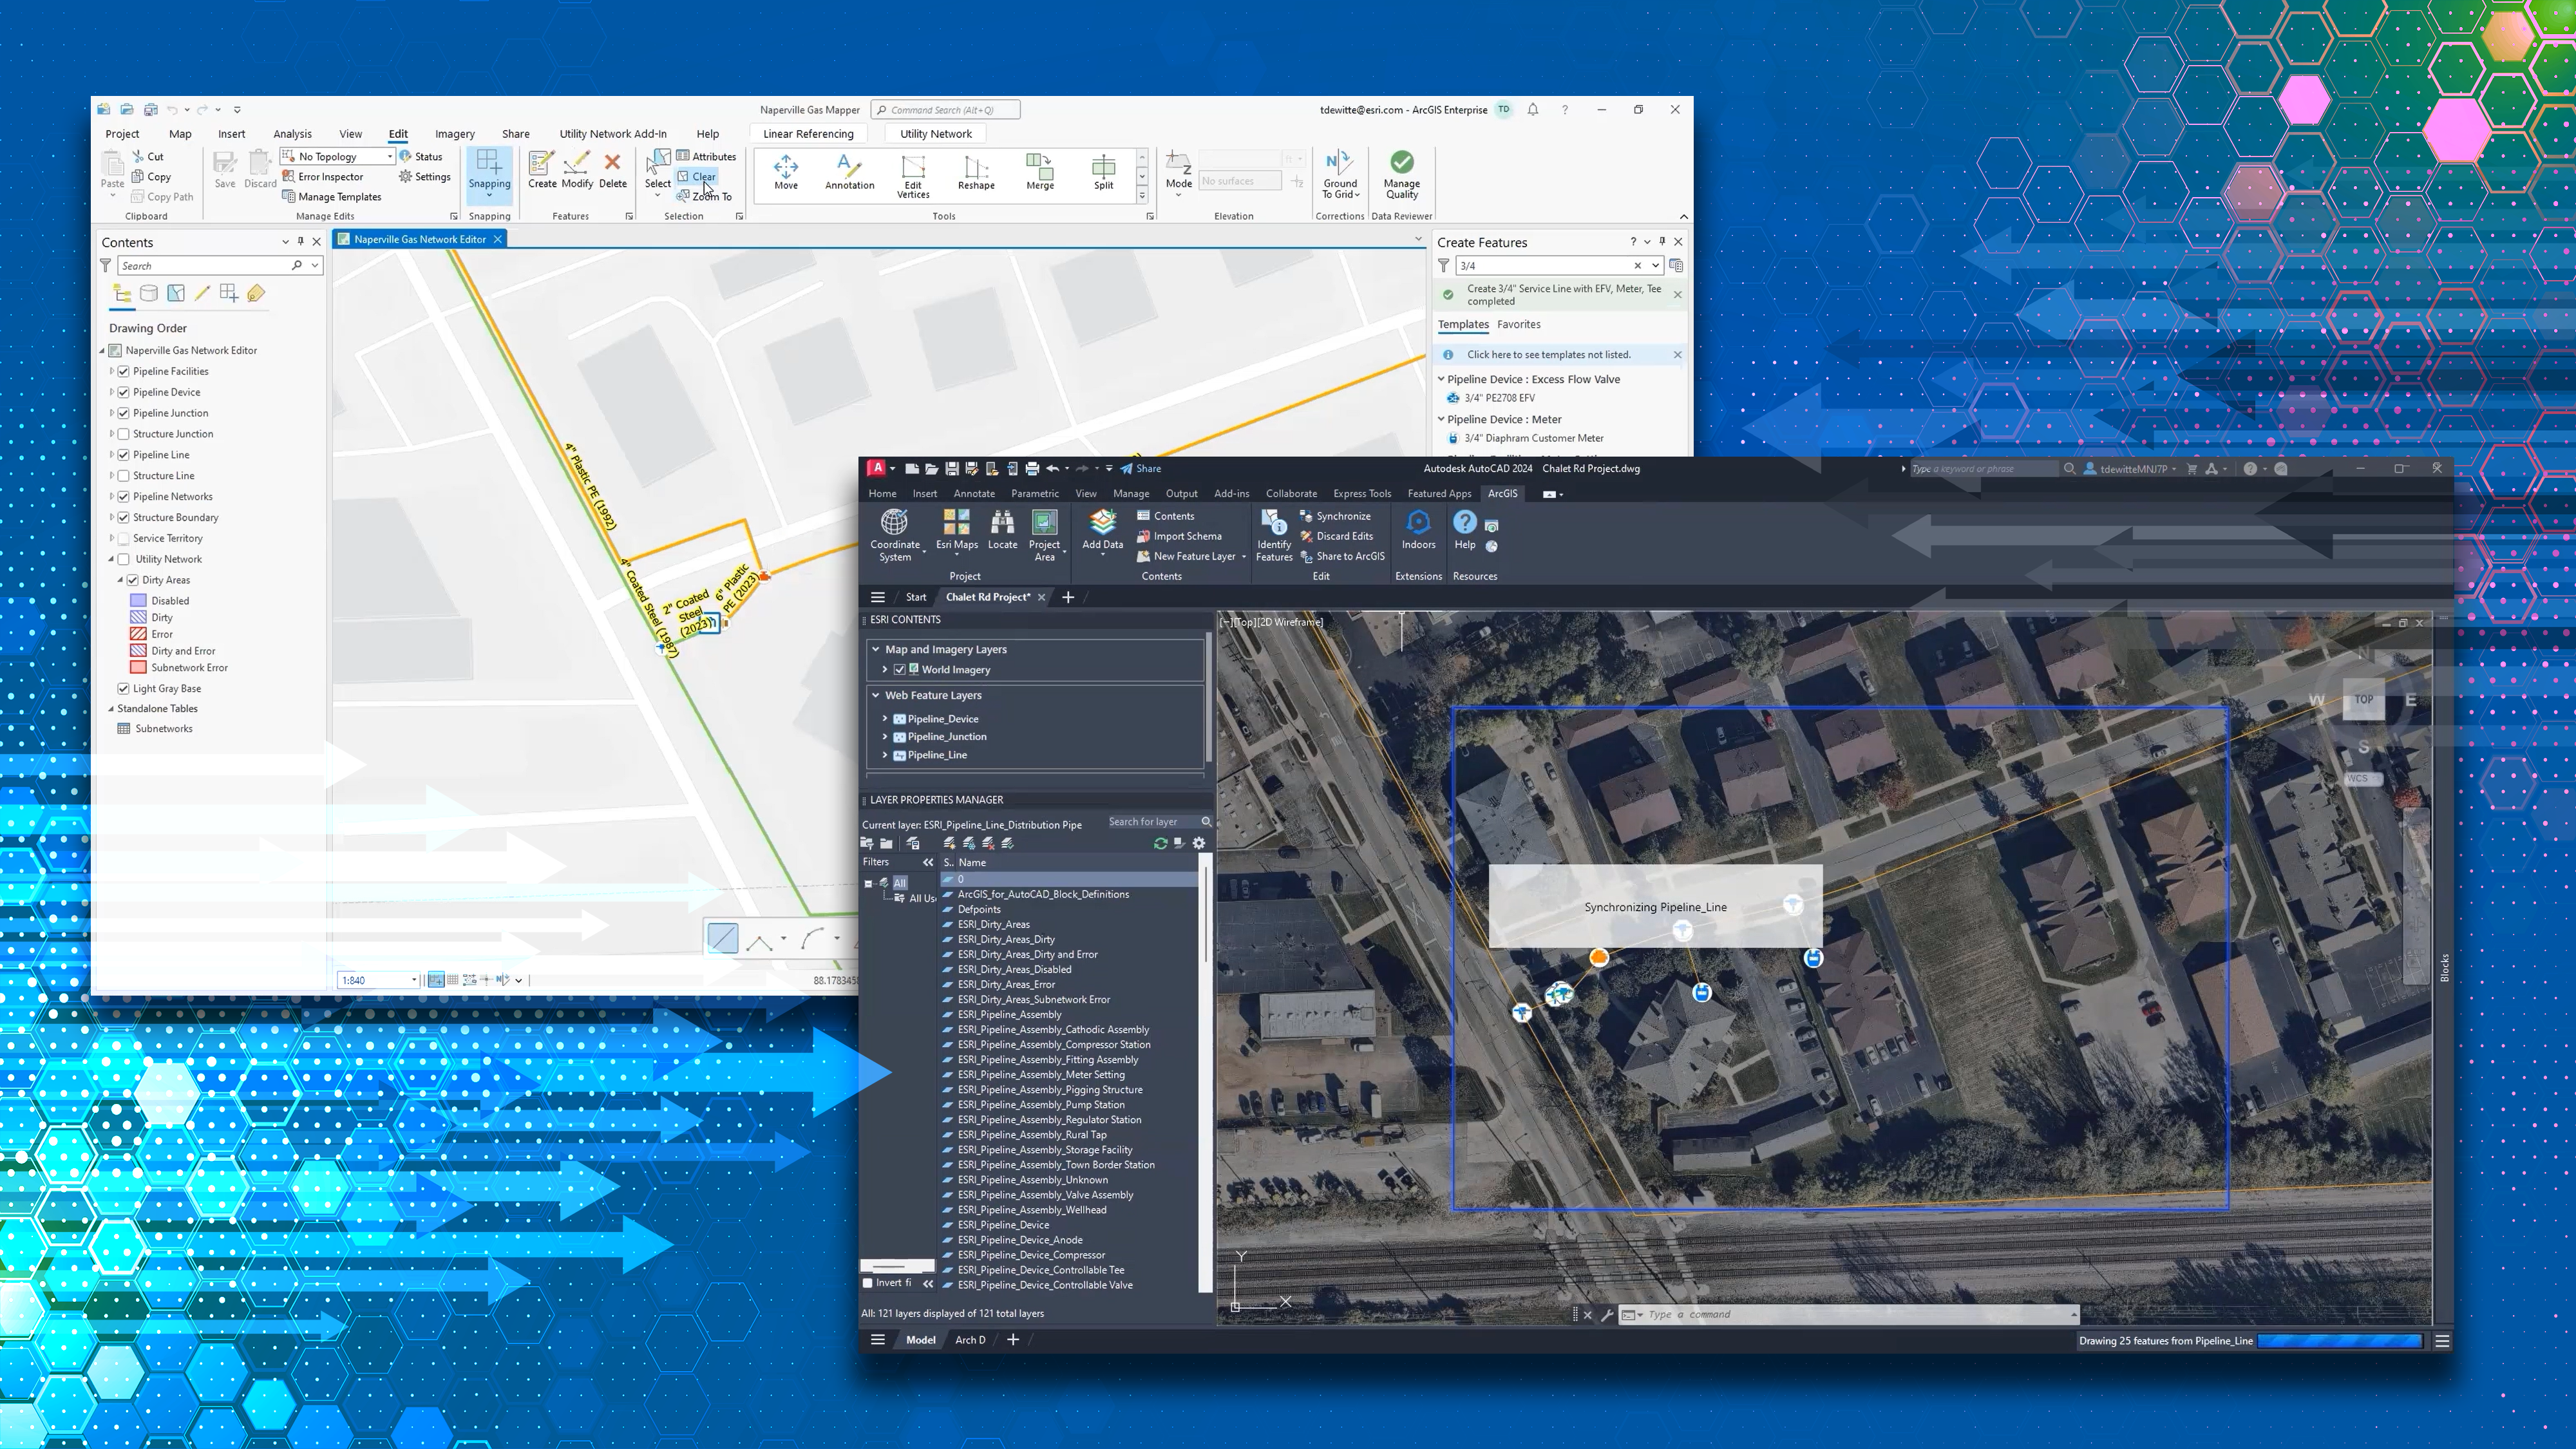
Task: Click the Esri Maps icon in AutoCAD
Action: coord(957,531)
